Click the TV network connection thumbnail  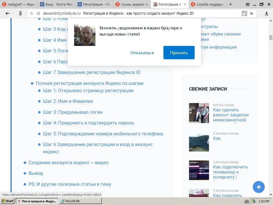coord(199,170)
